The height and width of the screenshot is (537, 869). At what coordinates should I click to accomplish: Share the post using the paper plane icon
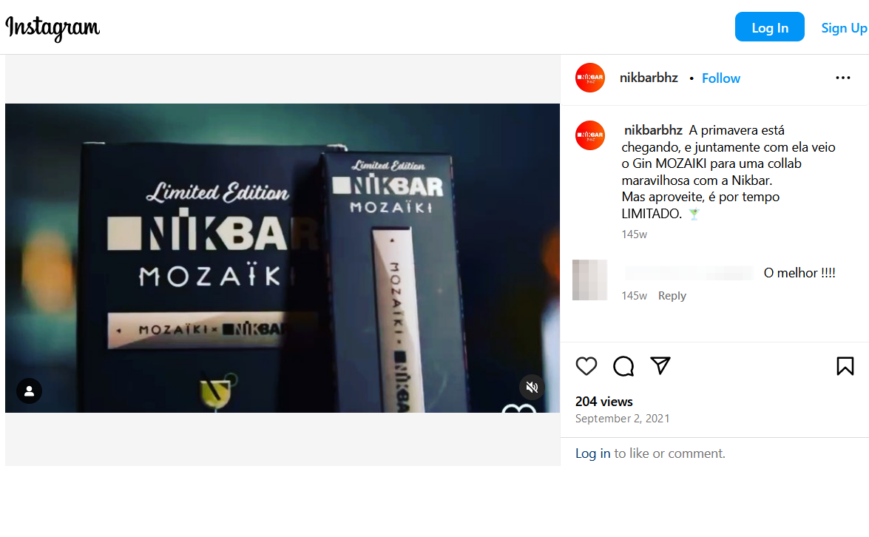(x=660, y=365)
